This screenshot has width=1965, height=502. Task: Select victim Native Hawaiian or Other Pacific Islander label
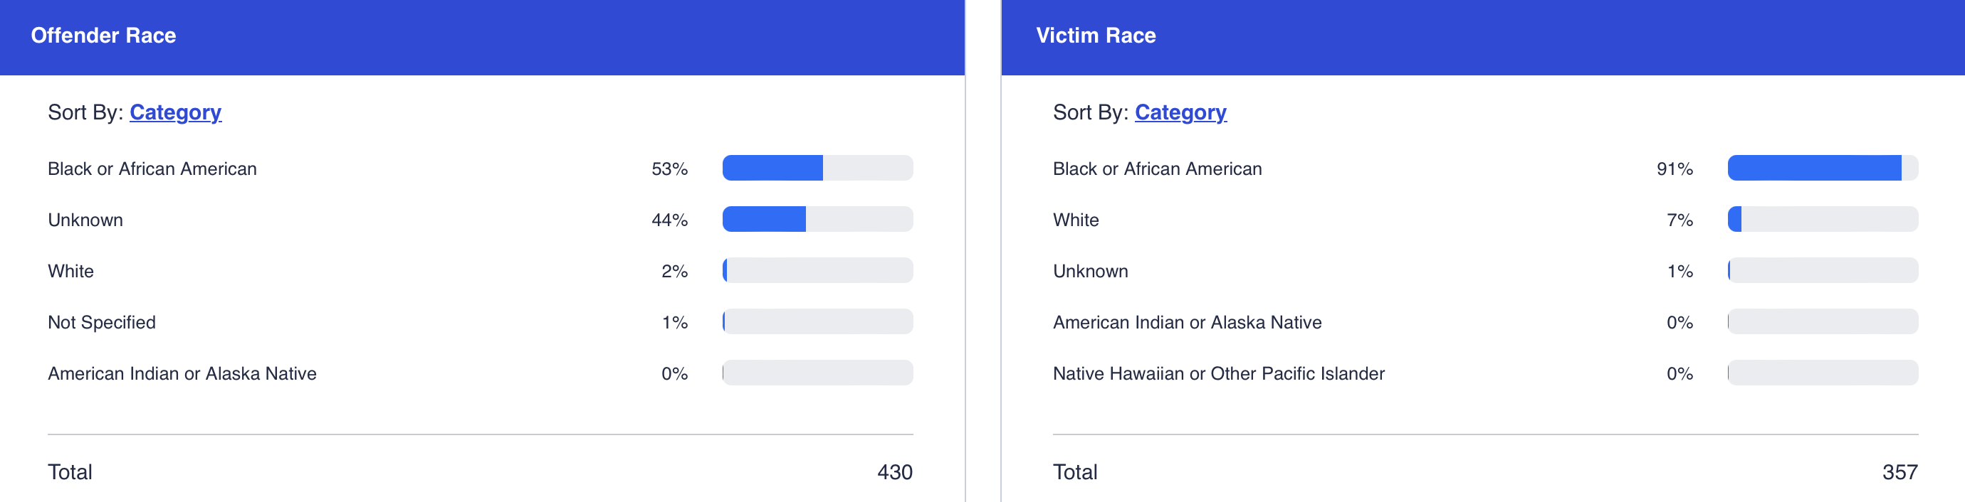point(1218,373)
